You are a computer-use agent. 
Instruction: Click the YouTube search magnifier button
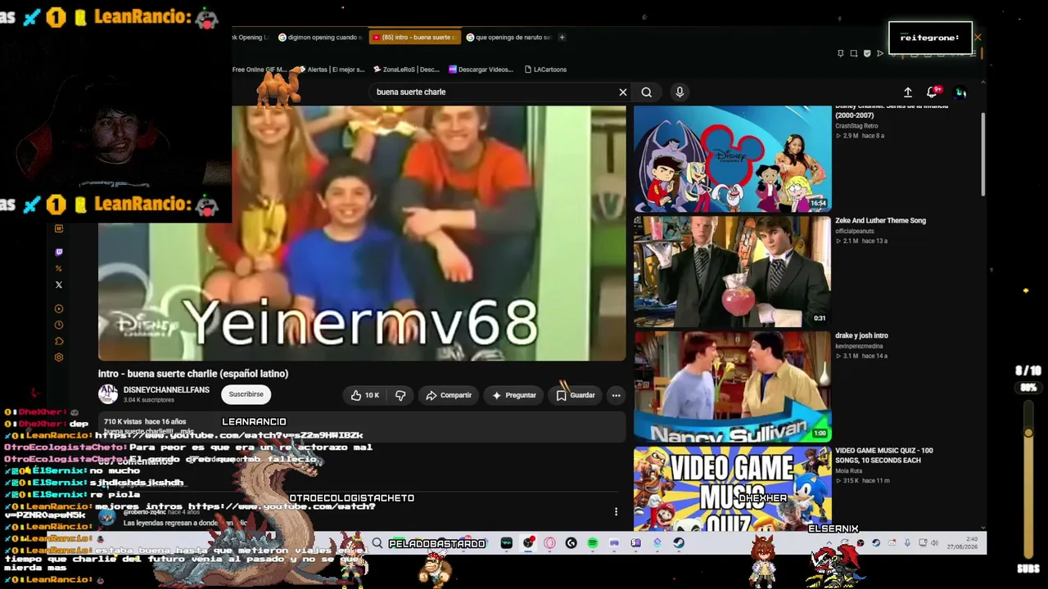647,92
